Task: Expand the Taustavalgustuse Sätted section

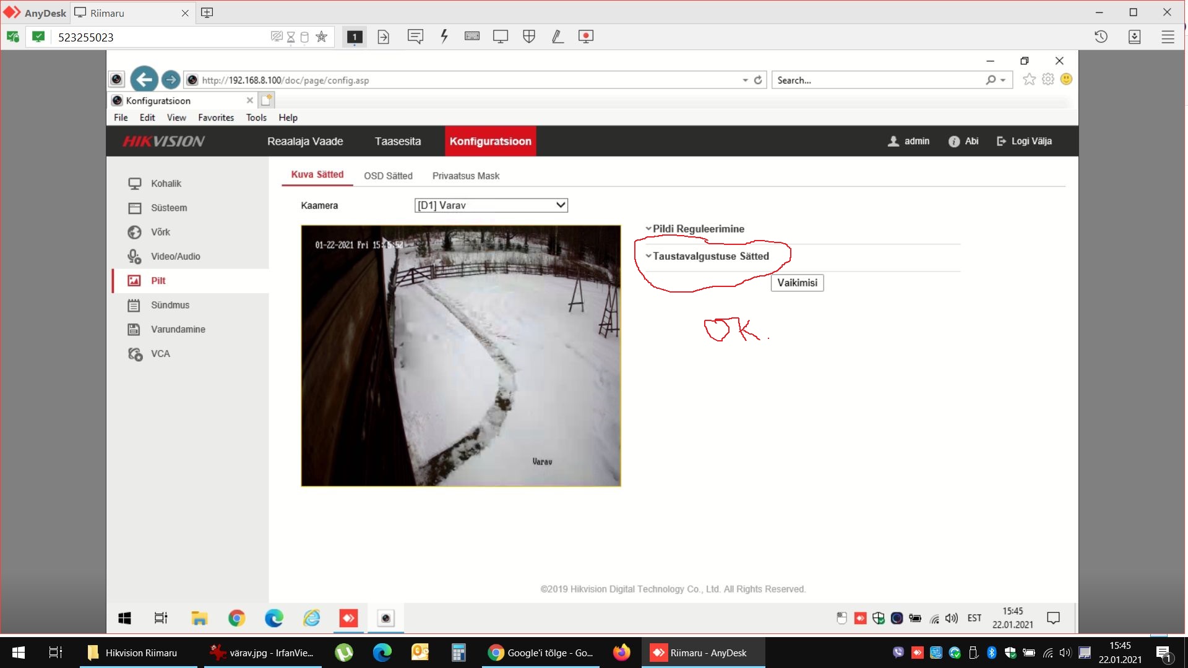Action: point(710,256)
